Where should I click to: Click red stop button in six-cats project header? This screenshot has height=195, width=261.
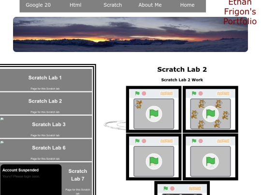coord(201,93)
